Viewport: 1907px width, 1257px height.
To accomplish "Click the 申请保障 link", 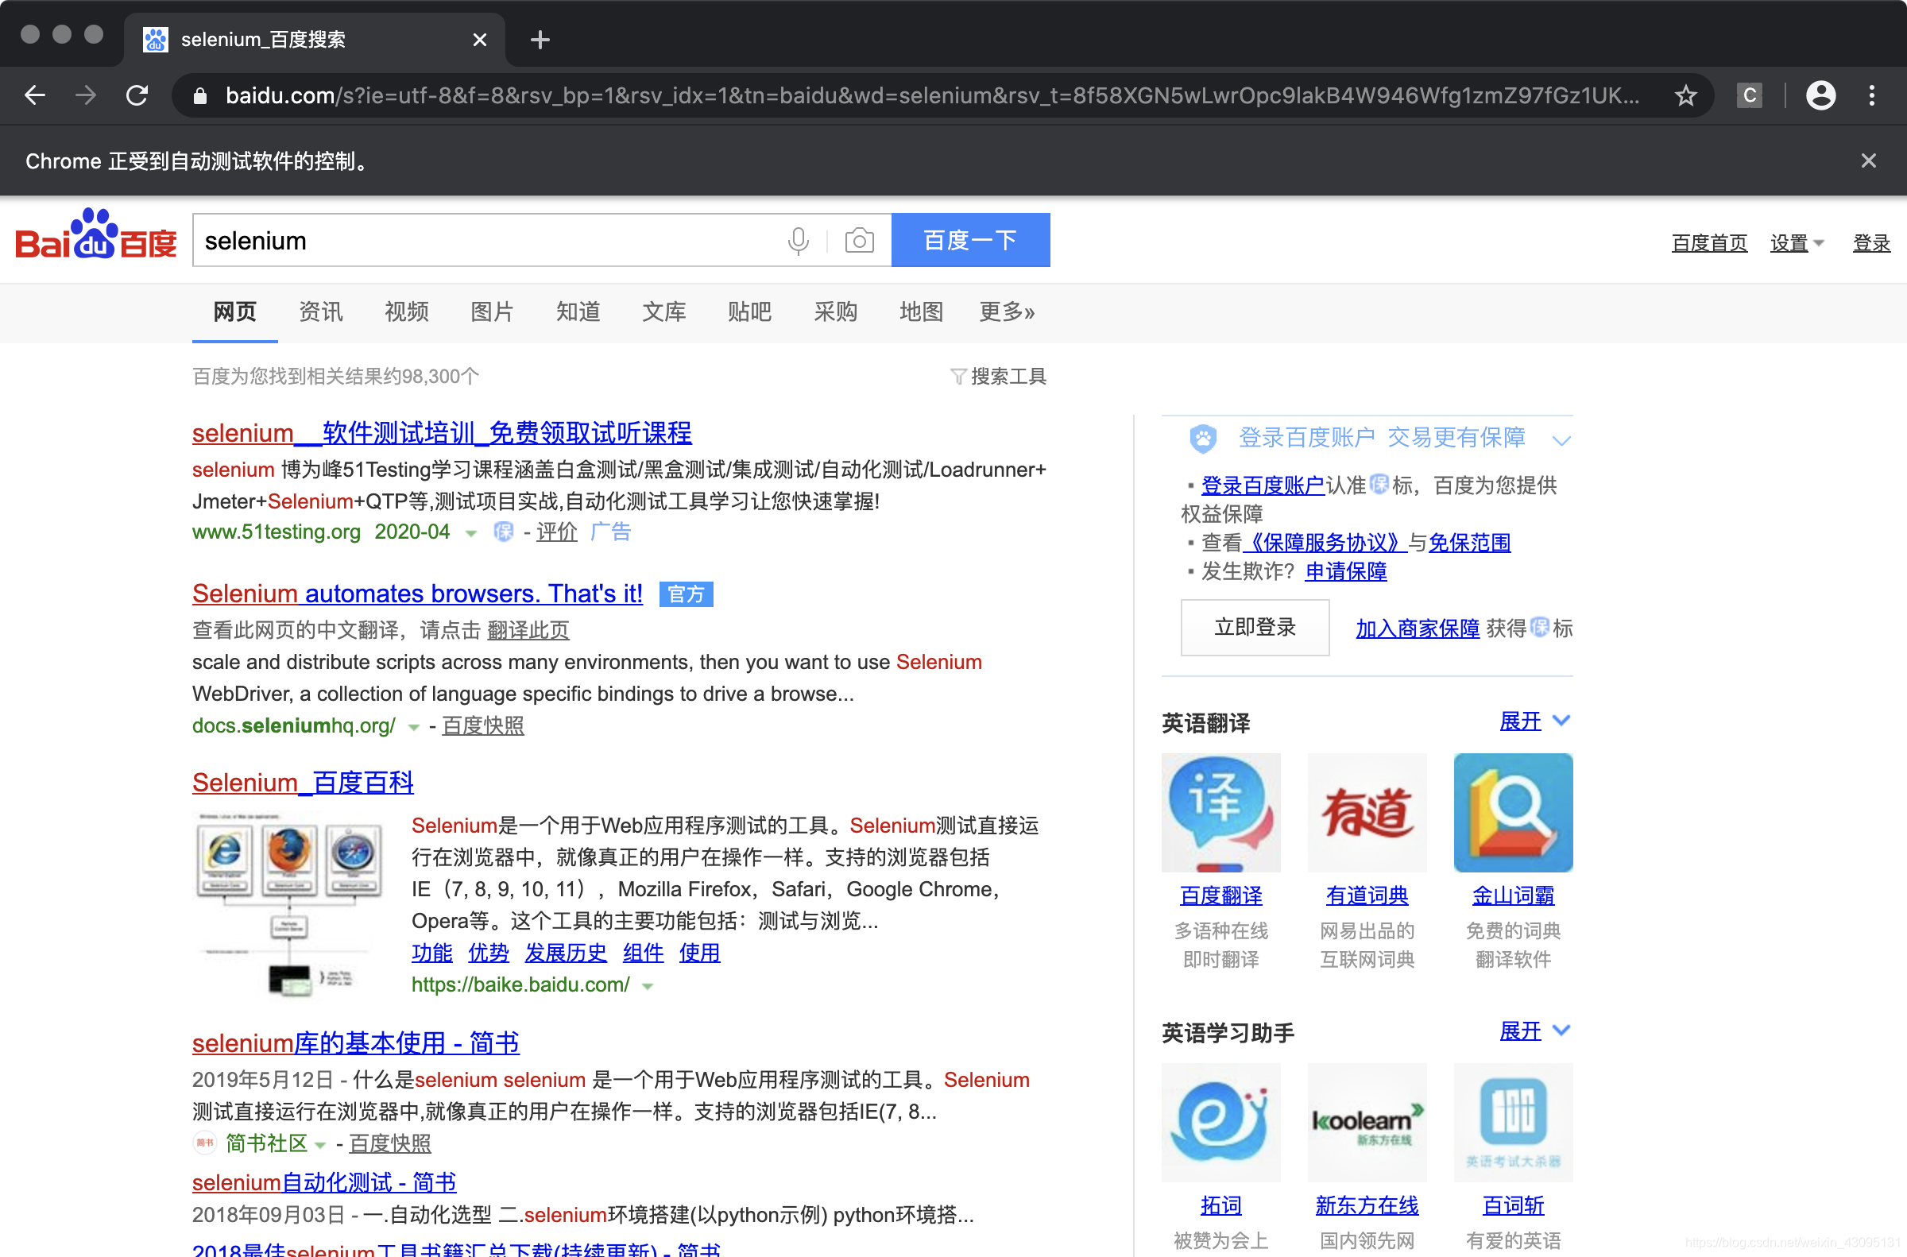I will point(1346,571).
